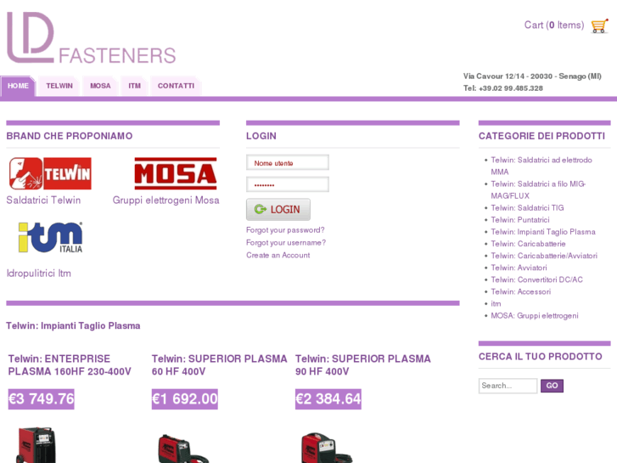Open Telwin: SUPERIOR PLASMA 60 HF product title
617x463 pixels.
coord(220,365)
